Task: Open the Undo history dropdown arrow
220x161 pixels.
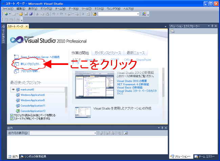Action: click(58, 14)
